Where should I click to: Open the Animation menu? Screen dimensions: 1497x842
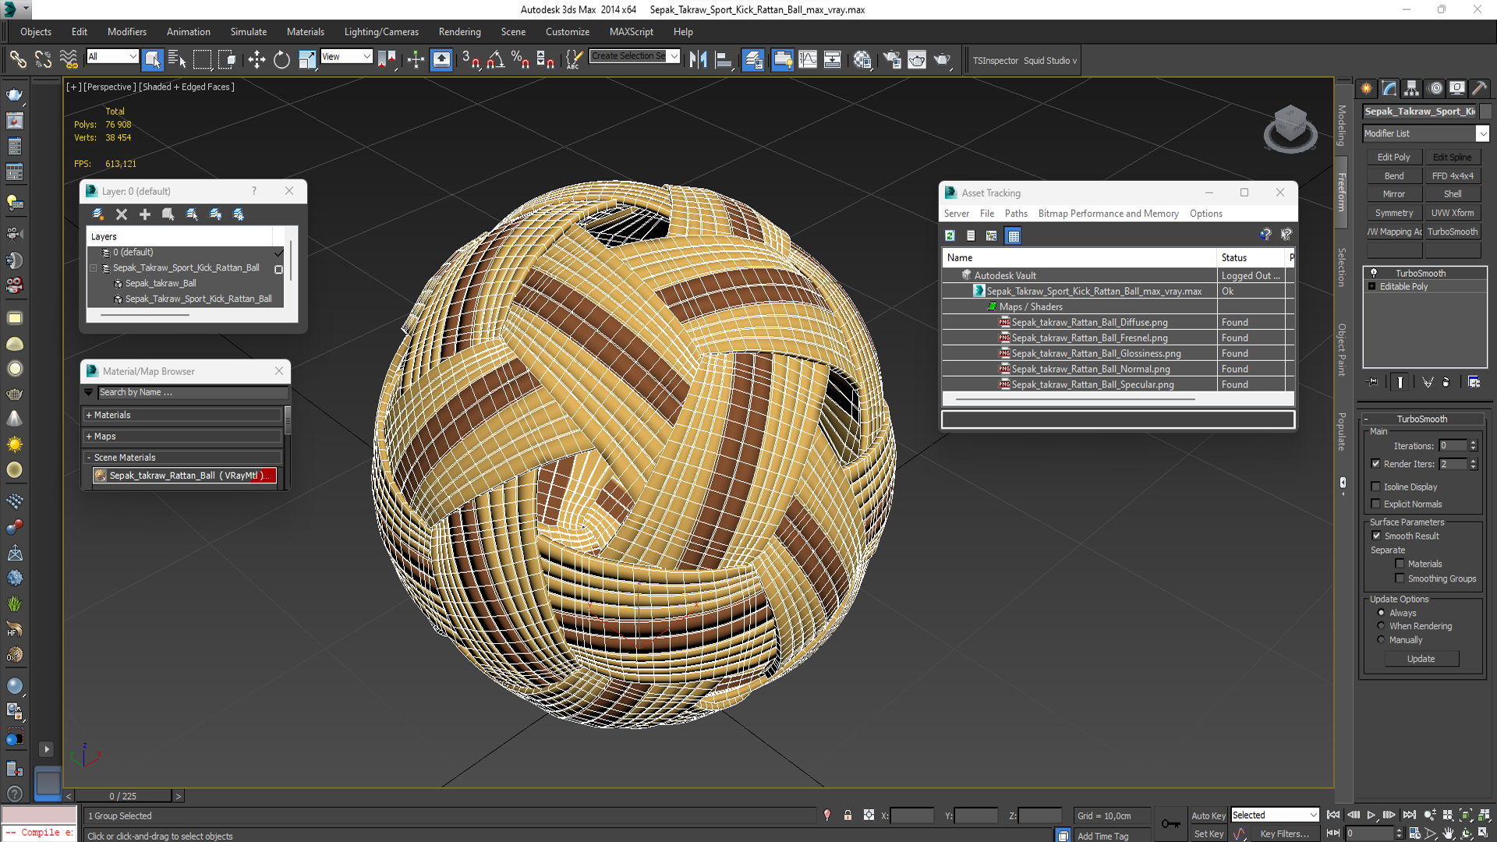[188, 32]
